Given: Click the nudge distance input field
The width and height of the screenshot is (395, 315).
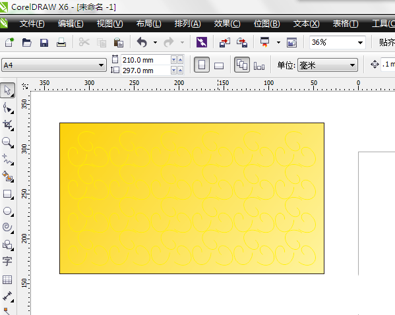Looking at the screenshot, I should [388, 65].
